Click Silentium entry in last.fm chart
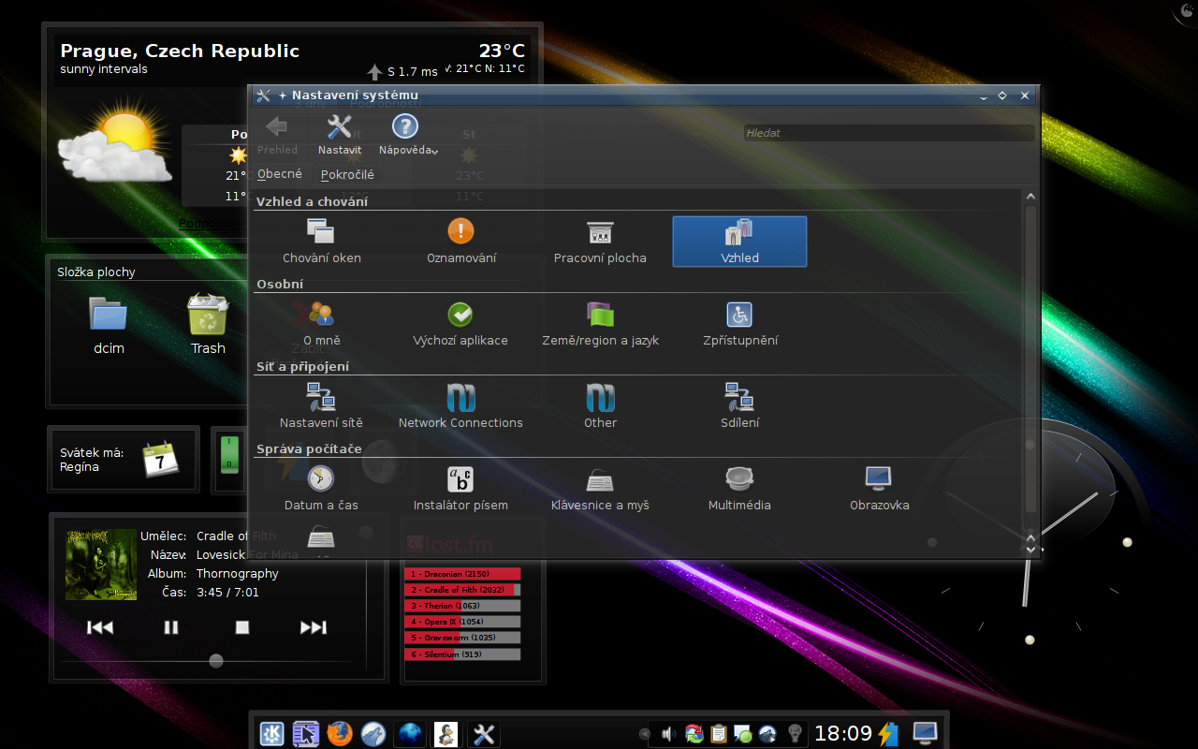The height and width of the screenshot is (749, 1198). (x=462, y=654)
